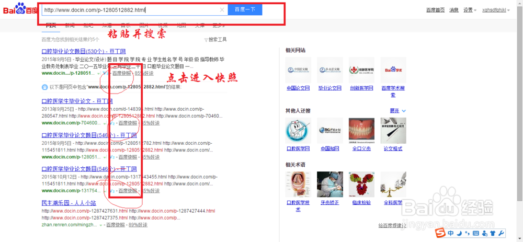
Task: Open the 牙齿矫正 text link
Action: pyautogui.click(x=330, y=203)
